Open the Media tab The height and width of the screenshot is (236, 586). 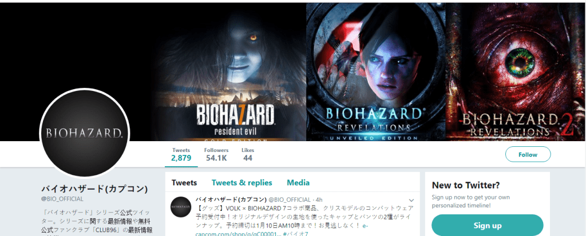(x=298, y=183)
